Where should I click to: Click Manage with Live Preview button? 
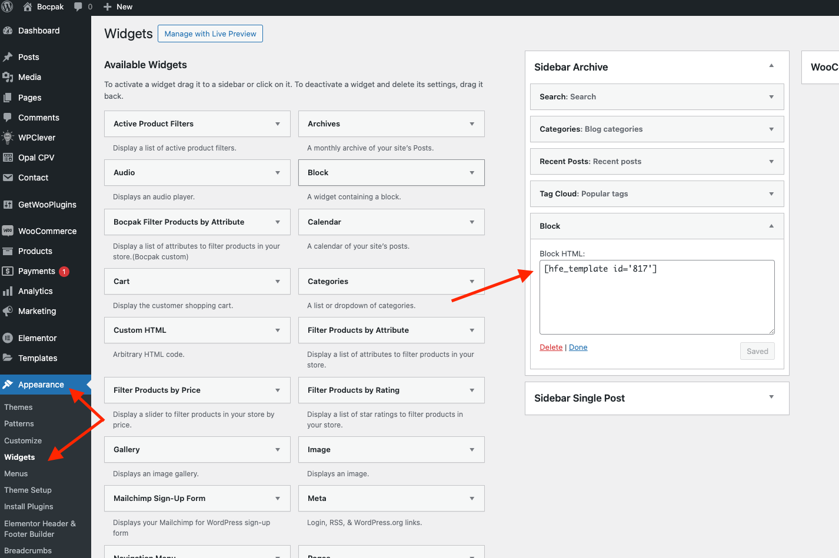pyautogui.click(x=210, y=34)
